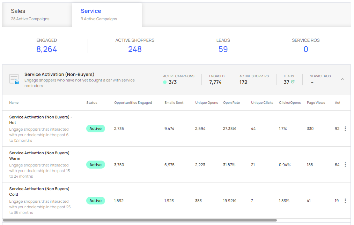
Task: Open the three-dot menu for Cold campaign
Action: tap(345, 201)
